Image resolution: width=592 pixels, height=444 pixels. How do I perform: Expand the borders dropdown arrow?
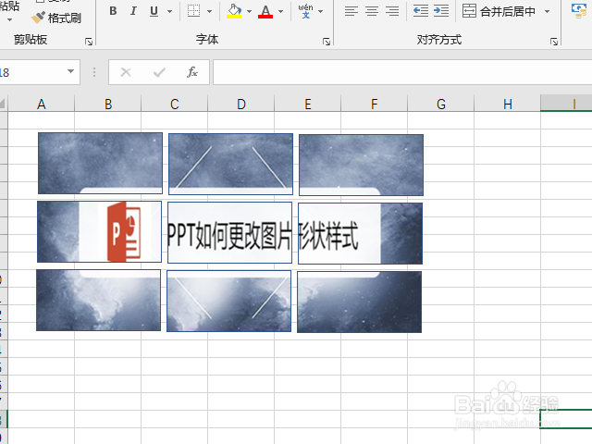(210, 11)
